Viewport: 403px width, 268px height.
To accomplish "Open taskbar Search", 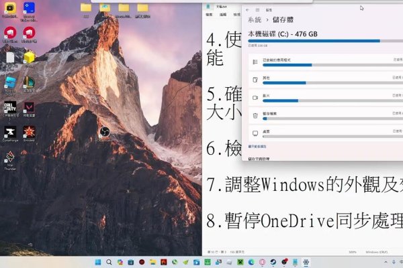I will click(109, 262).
